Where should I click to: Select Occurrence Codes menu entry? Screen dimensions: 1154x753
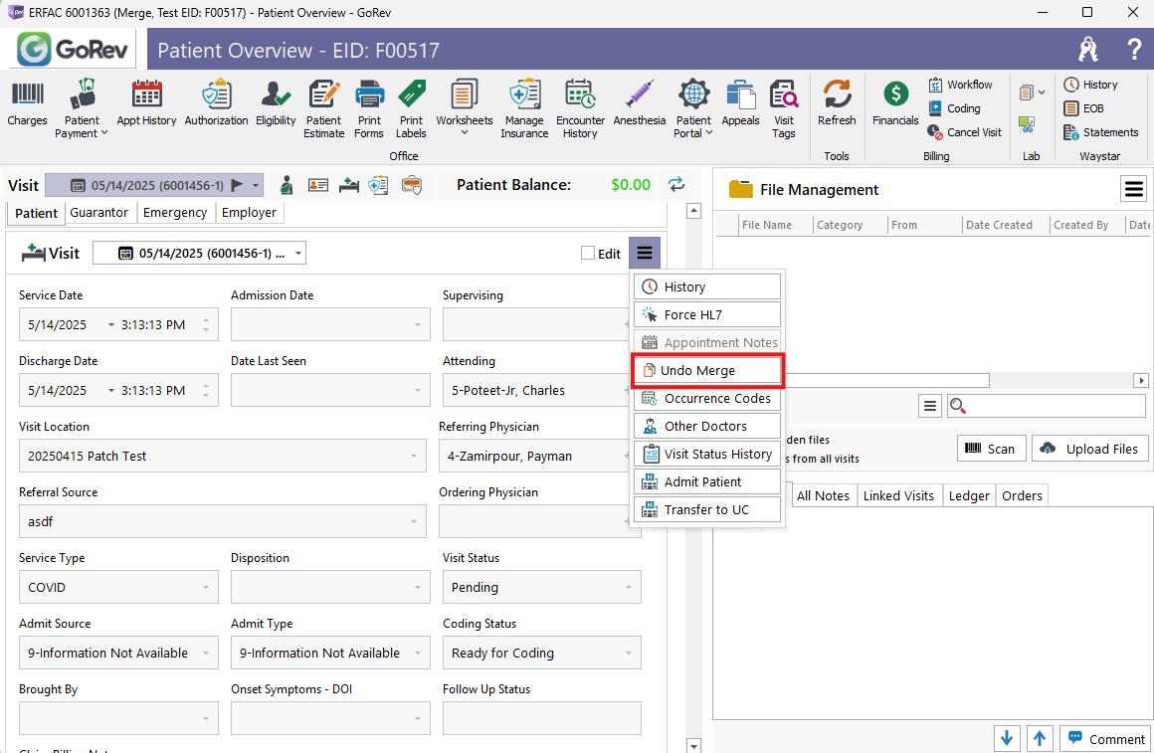click(707, 398)
